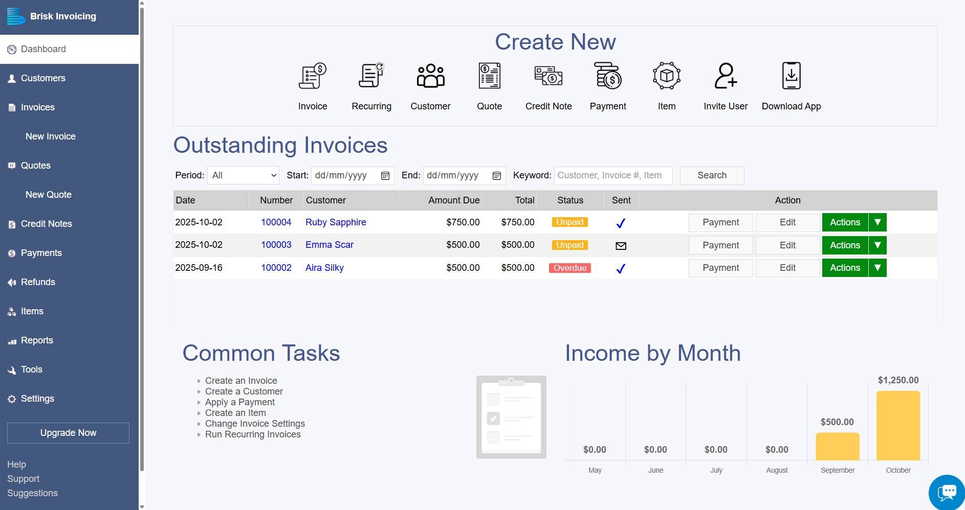The height and width of the screenshot is (510, 965).
Task: Open Actions dropdown arrow for Aira Silky's invoice
Action: pyautogui.click(x=878, y=267)
